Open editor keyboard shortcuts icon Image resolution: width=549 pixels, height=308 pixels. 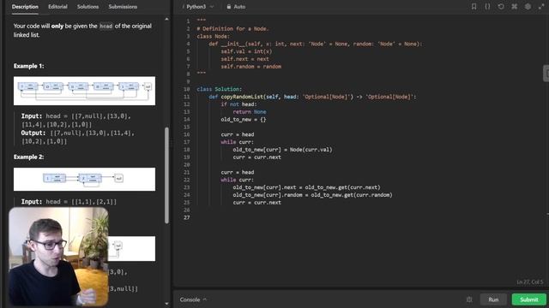click(515, 7)
